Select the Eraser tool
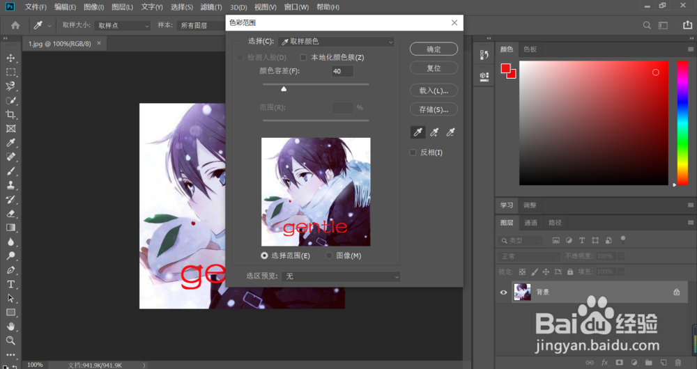The image size is (697, 369). [x=10, y=214]
